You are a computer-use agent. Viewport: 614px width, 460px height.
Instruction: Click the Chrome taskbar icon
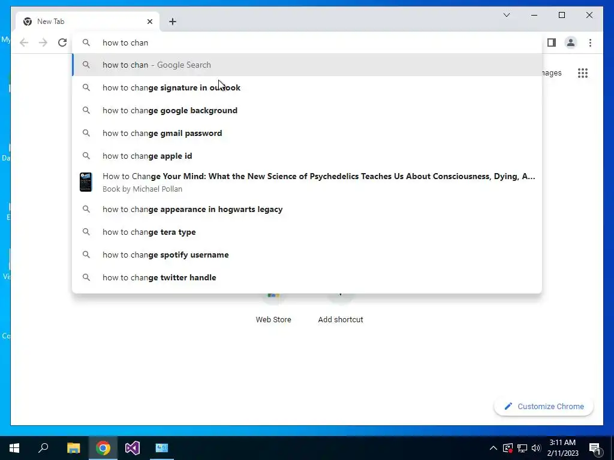(x=103, y=448)
